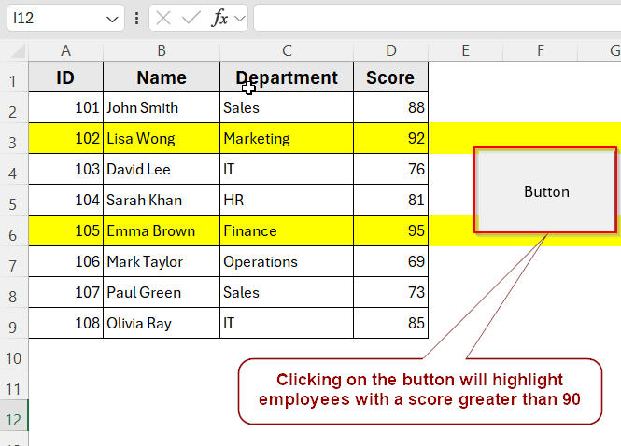Viewport: 621px width, 446px height.
Task: Click the Name Box showing I12
Action: [56, 19]
